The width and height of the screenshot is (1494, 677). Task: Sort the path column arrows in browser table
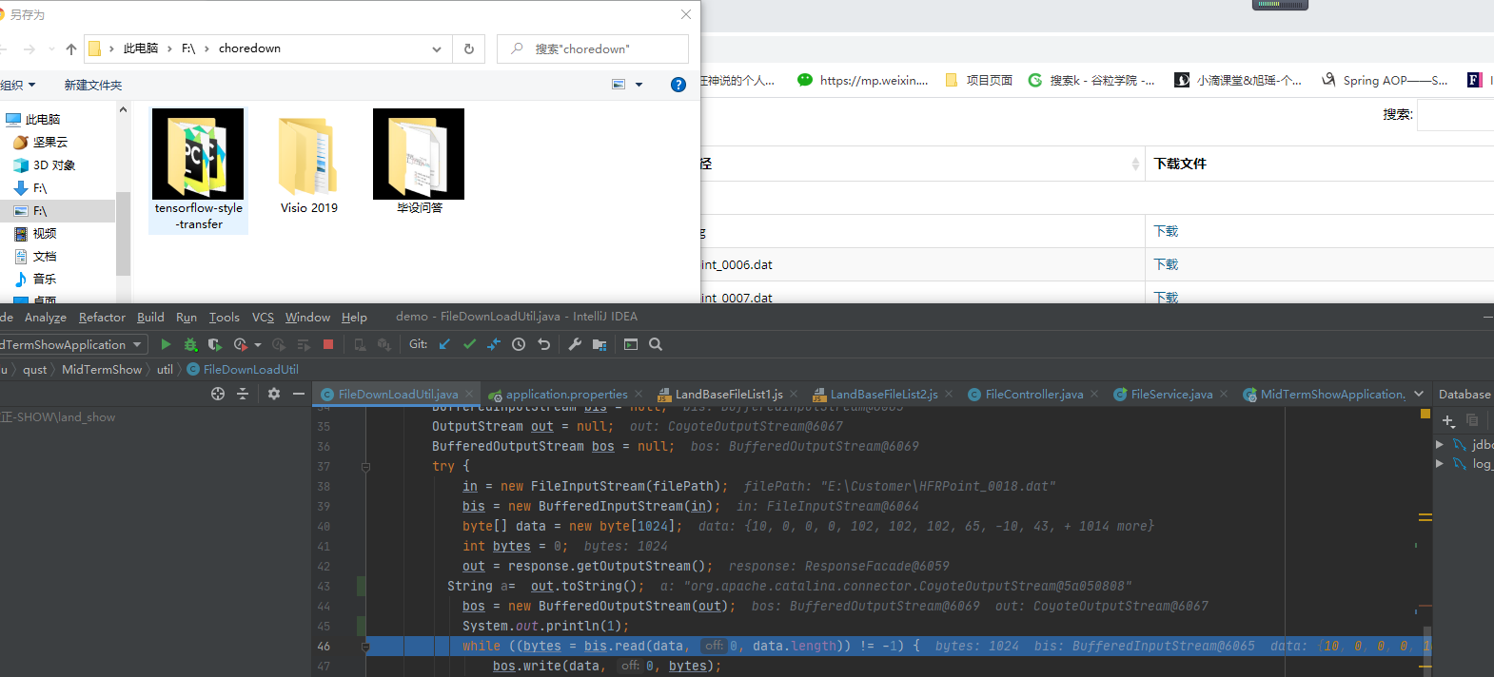click(1135, 164)
